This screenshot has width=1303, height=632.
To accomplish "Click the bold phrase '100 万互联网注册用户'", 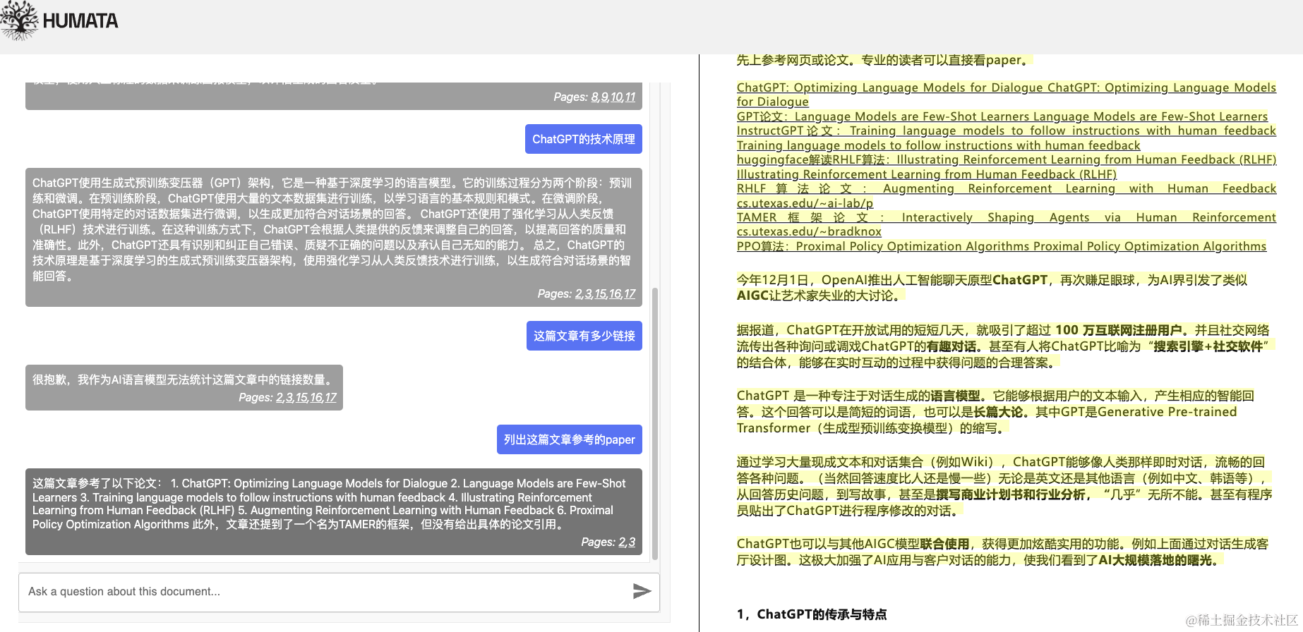I will (1119, 330).
